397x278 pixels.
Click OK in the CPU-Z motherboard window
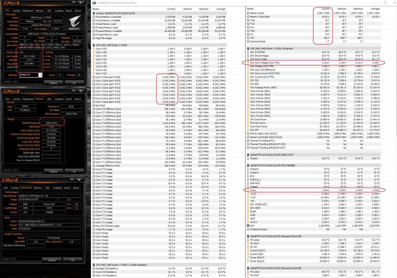pos(73,260)
